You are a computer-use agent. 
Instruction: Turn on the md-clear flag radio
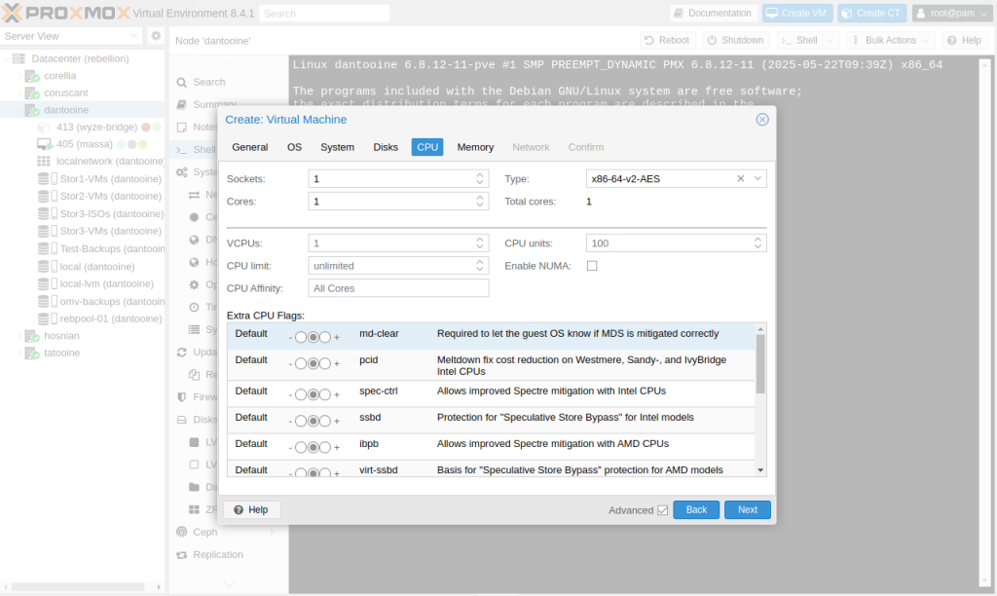coord(325,337)
